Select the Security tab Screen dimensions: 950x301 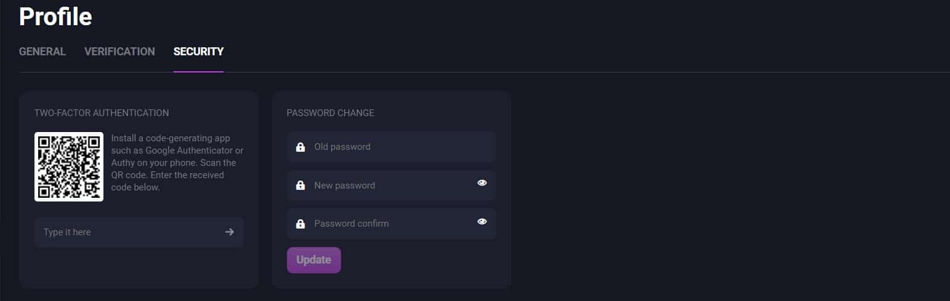pos(198,52)
